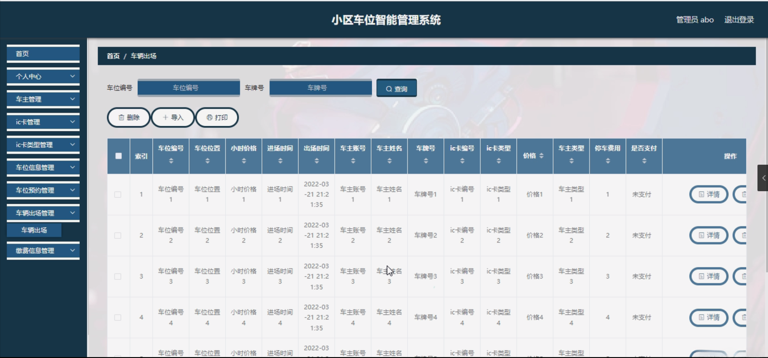Sort by 价格 column arrows
Image resolution: width=768 pixels, height=358 pixels.
tap(541, 156)
